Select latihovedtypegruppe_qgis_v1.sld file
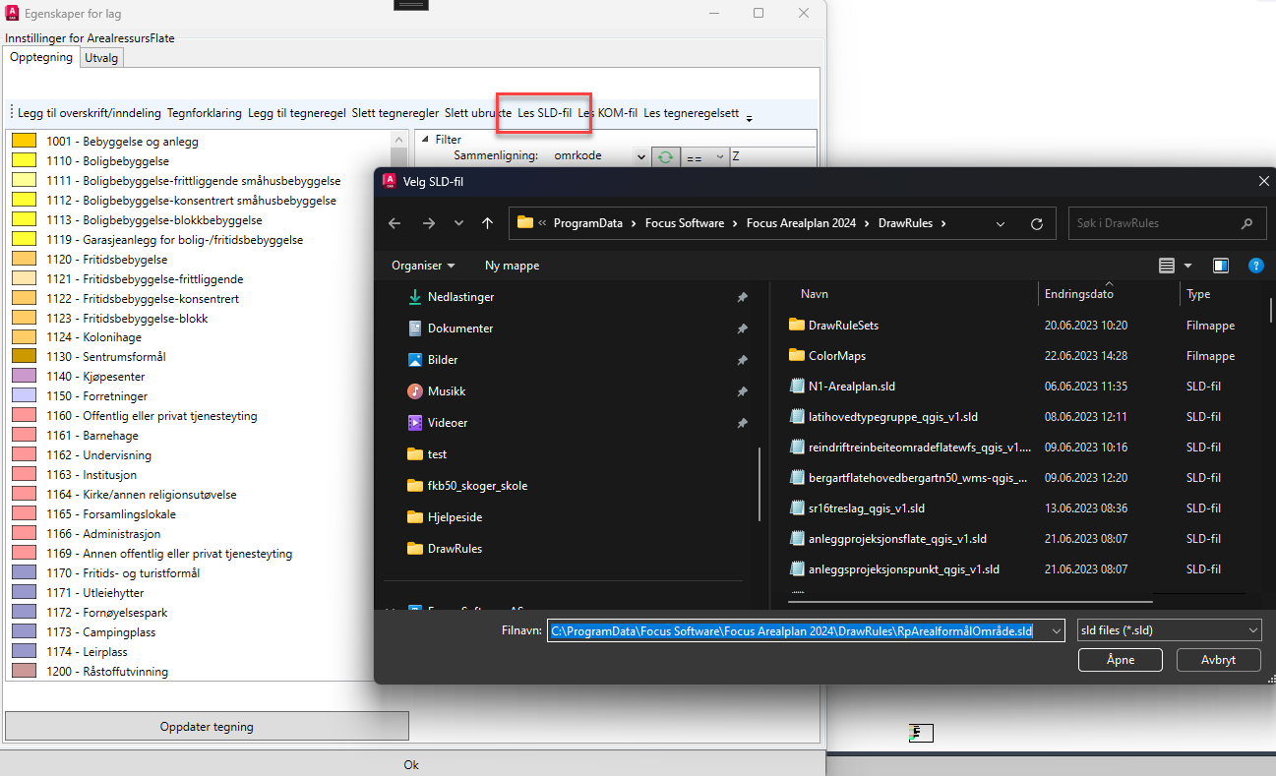Screen dimensions: 1276x776 point(893,417)
